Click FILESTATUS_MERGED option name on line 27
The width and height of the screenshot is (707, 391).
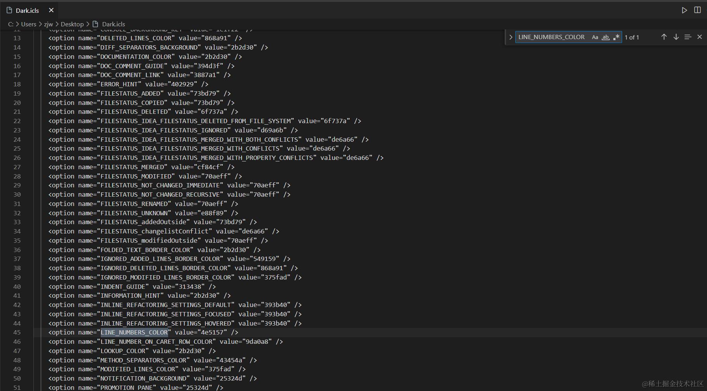pyautogui.click(x=132, y=167)
